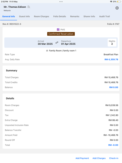Tap the three dots multitasking icon
The image size is (122, 163).
pos(61,2)
